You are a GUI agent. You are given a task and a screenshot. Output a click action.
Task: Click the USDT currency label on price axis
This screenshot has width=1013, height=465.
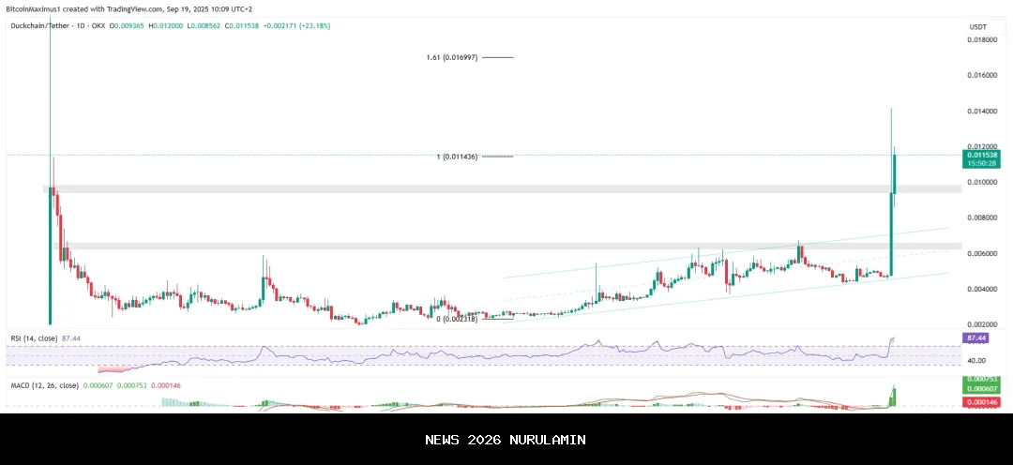coord(978,26)
